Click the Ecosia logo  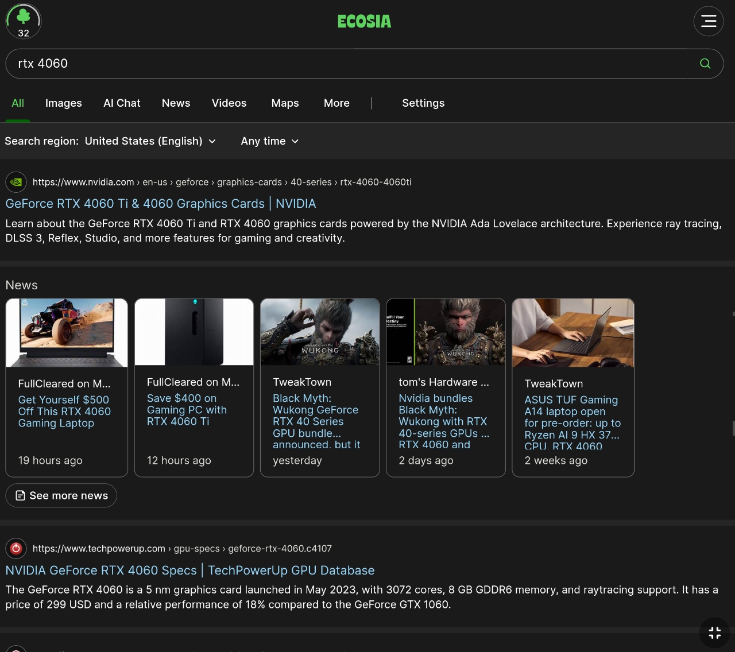364,22
